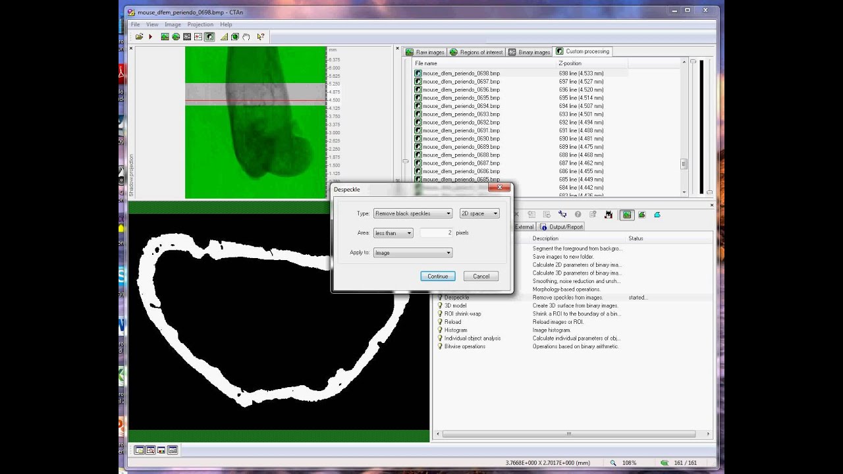Switch to the Custom processing tab

pyautogui.click(x=583, y=51)
